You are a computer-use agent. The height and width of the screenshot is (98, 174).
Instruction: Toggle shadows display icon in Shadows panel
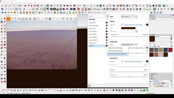point(150,81)
